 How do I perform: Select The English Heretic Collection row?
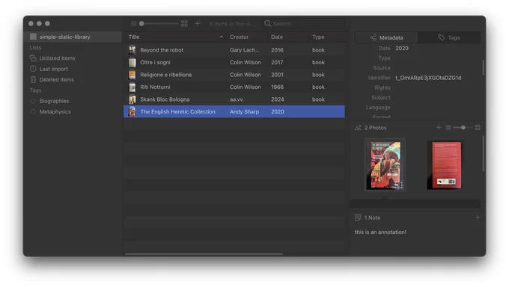234,112
